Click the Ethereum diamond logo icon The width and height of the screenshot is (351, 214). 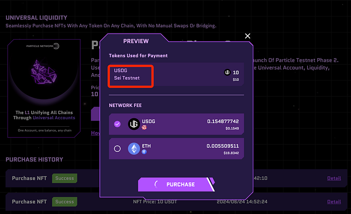(134, 148)
